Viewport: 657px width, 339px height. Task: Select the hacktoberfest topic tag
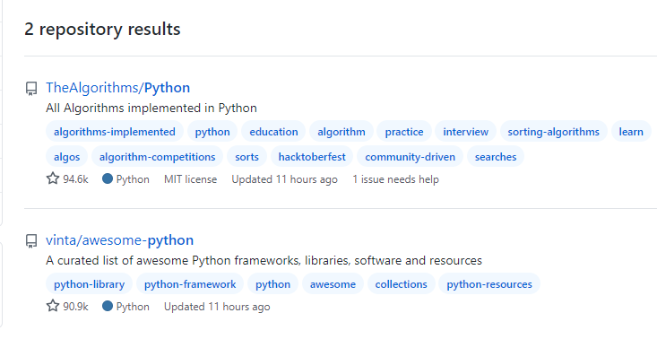312,157
